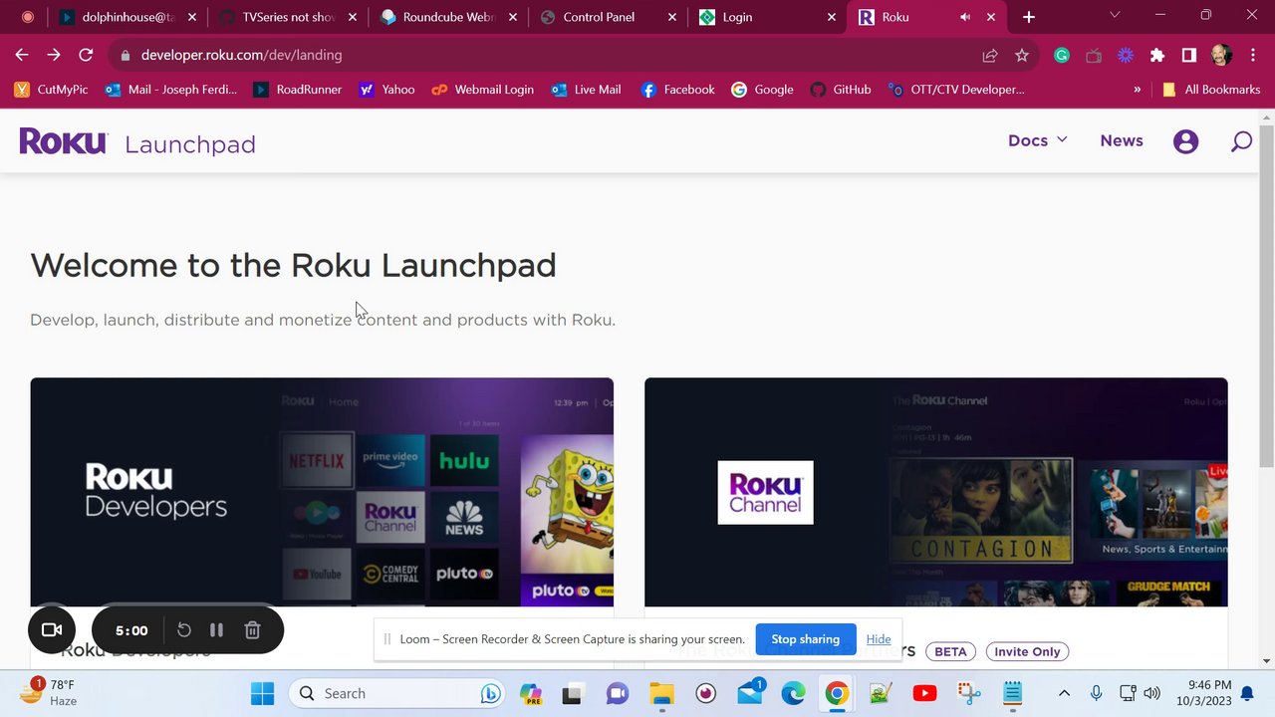Open File Explorer from the taskbar
This screenshot has width=1275, height=717.
pos(661,693)
